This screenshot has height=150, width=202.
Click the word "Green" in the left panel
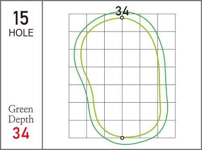pyautogui.click(x=21, y=109)
